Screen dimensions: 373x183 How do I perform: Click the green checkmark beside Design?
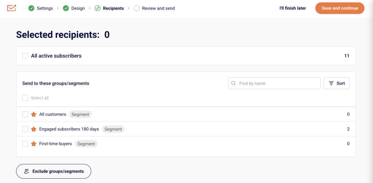pos(66,8)
